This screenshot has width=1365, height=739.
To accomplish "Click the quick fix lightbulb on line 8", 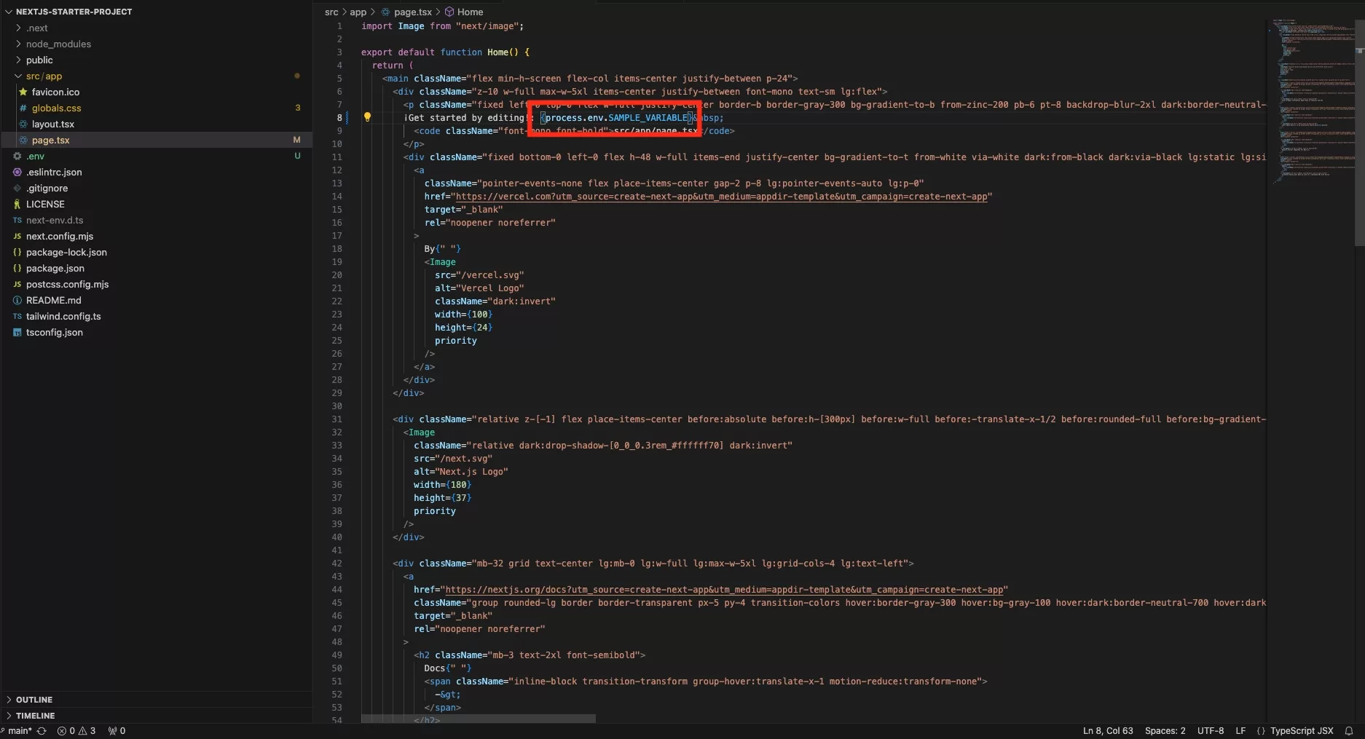I will click(367, 117).
